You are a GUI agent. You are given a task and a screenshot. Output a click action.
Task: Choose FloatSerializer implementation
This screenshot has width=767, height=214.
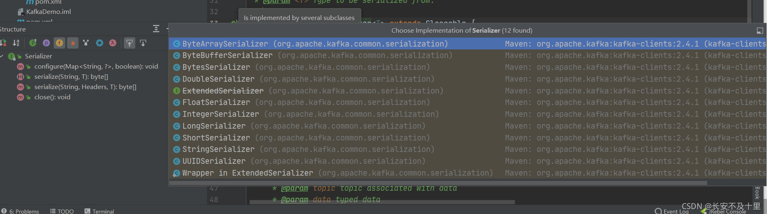coord(467,102)
